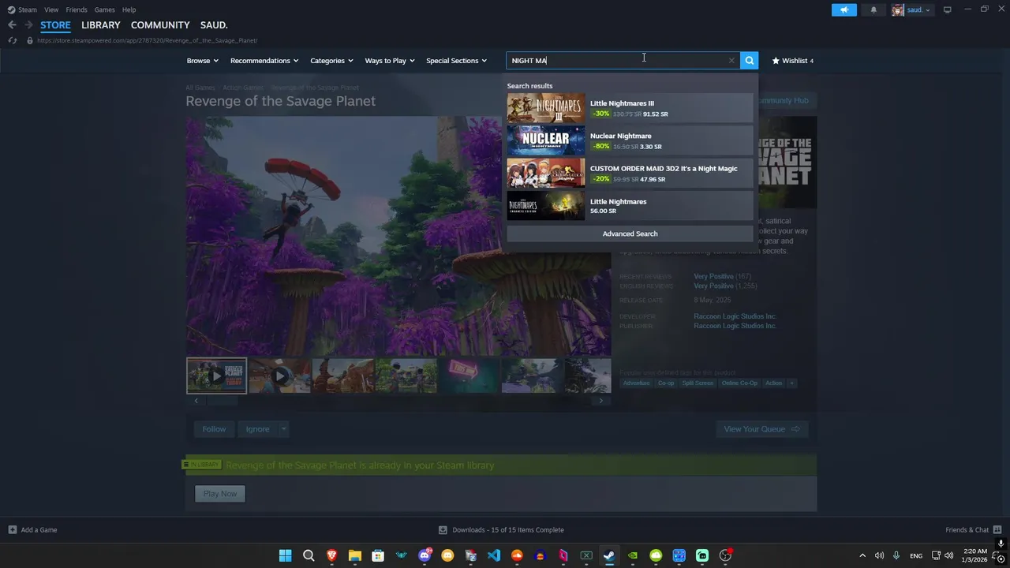Switch to Big Picture mode monitor icon
Viewport: 1010px width, 568px height.
[947, 9]
